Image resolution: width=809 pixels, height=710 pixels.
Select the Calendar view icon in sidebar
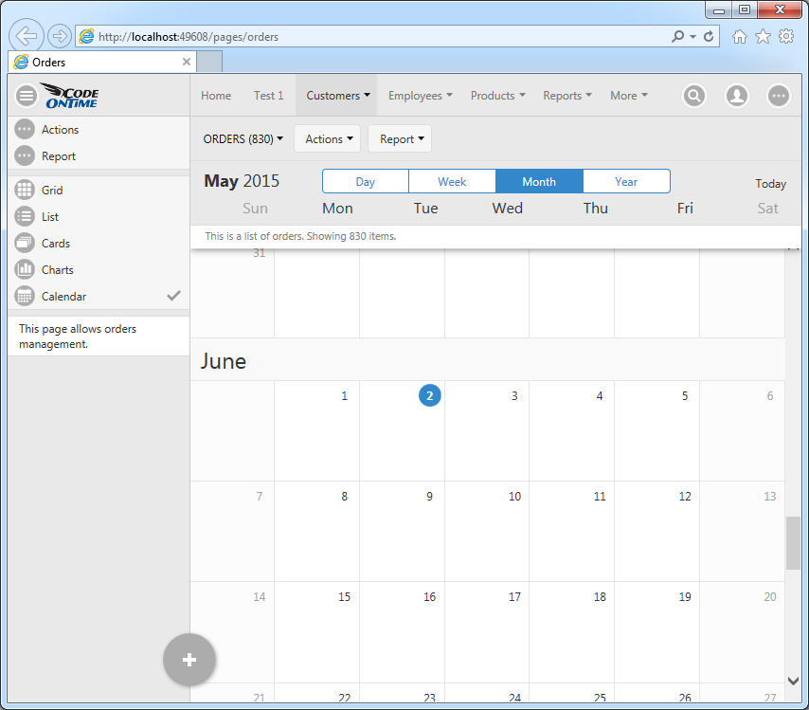pyautogui.click(x=25, y=296)
